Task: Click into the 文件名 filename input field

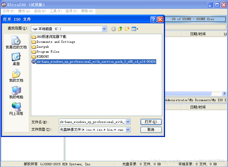Action: (x=92, y=122)
